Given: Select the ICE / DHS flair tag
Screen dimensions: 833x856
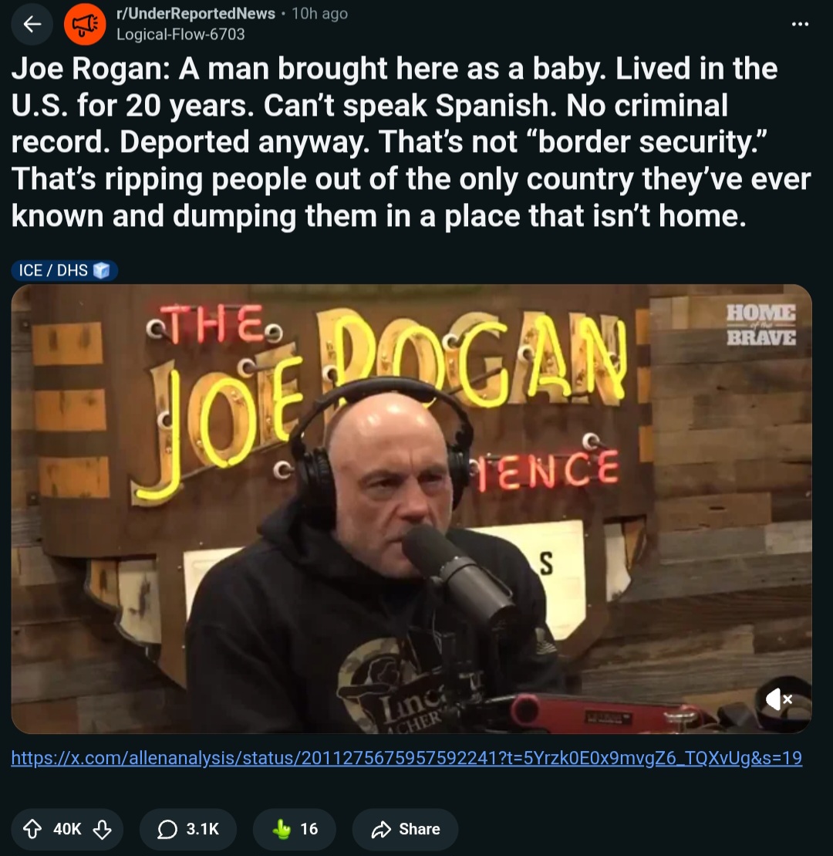Looking at the screenshot, I should [x=64, y=270].
